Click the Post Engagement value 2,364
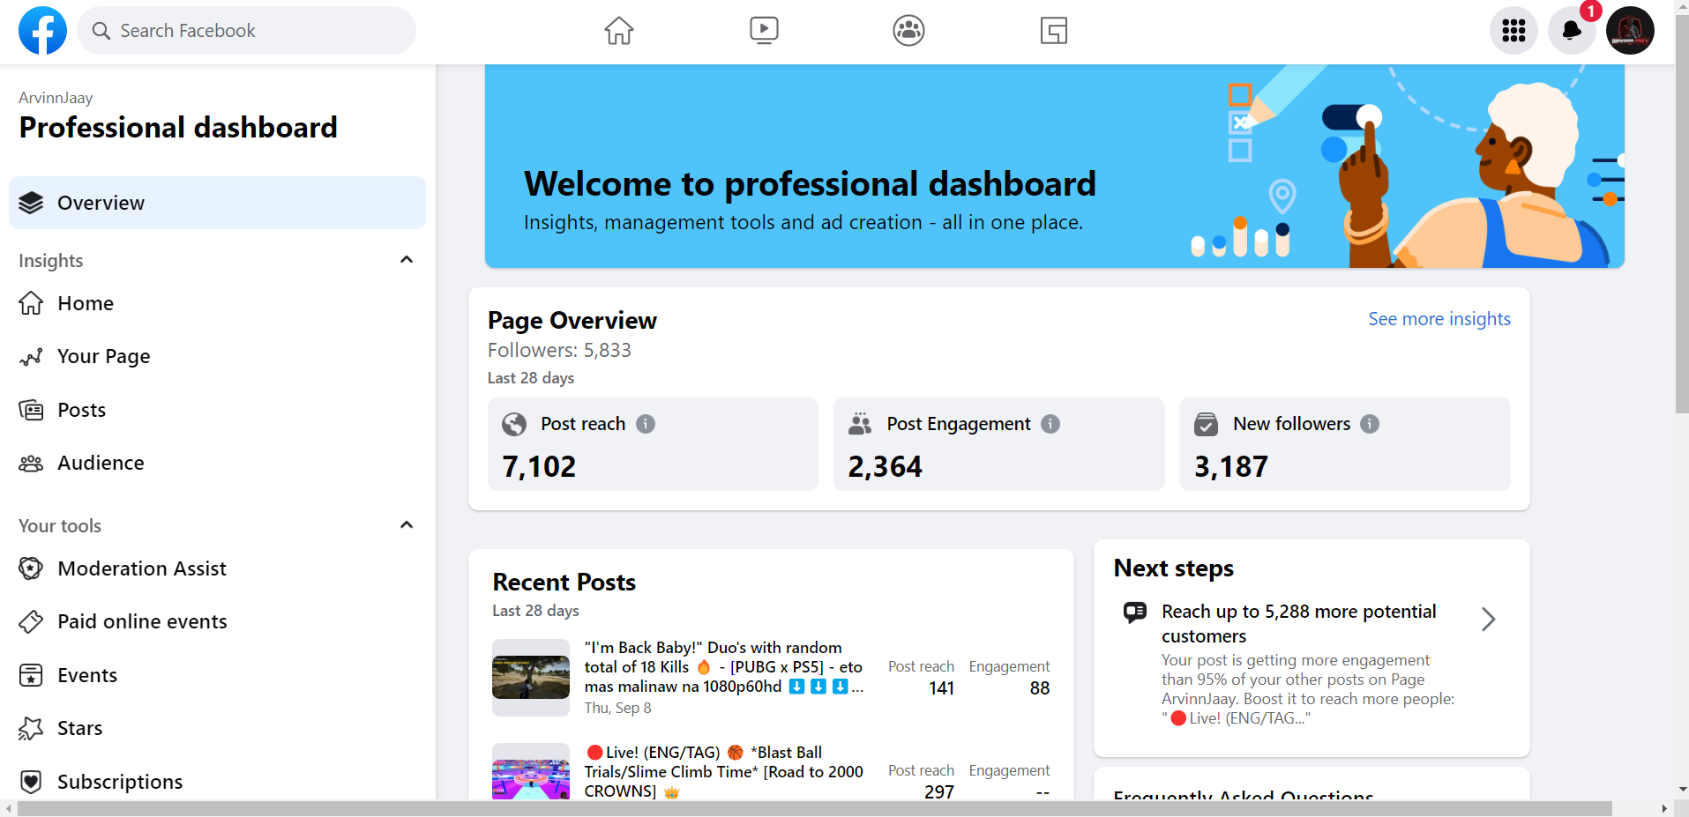Viewport: 1689px width, 817px height. click(885, 466)
